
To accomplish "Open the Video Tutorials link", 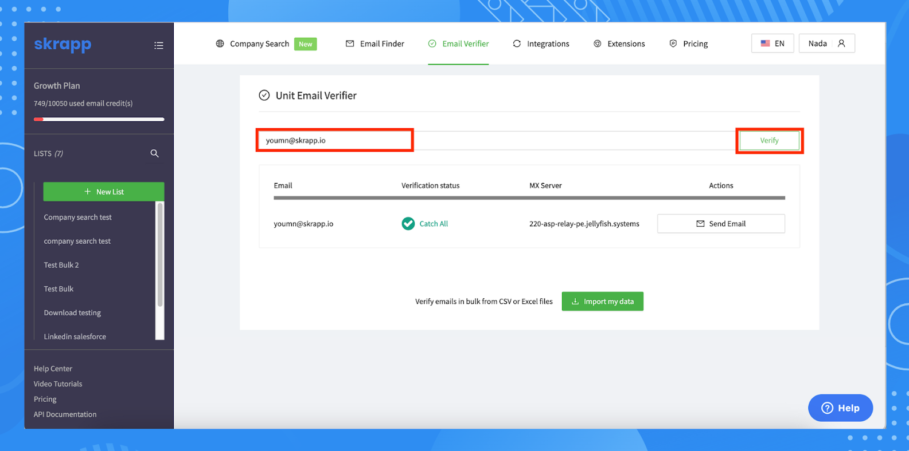I will (58, 384).
